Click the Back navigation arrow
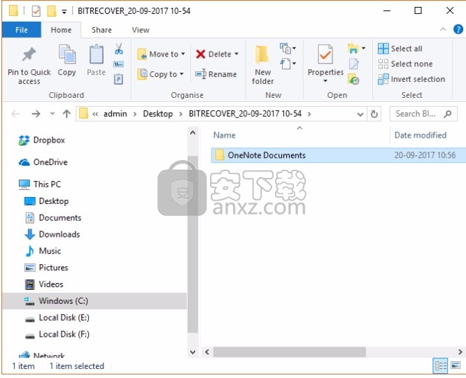 click(15, 114)
